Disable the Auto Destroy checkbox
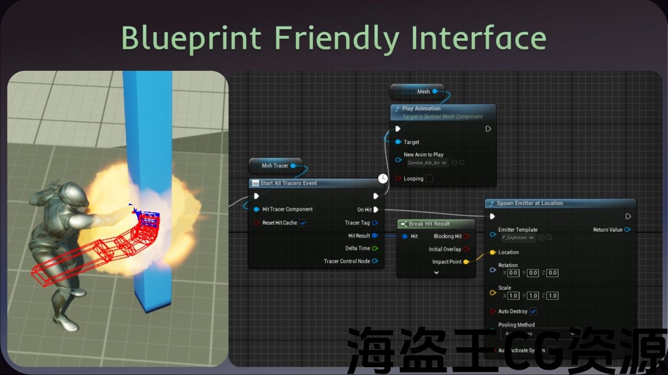 (x=533, y=311)
